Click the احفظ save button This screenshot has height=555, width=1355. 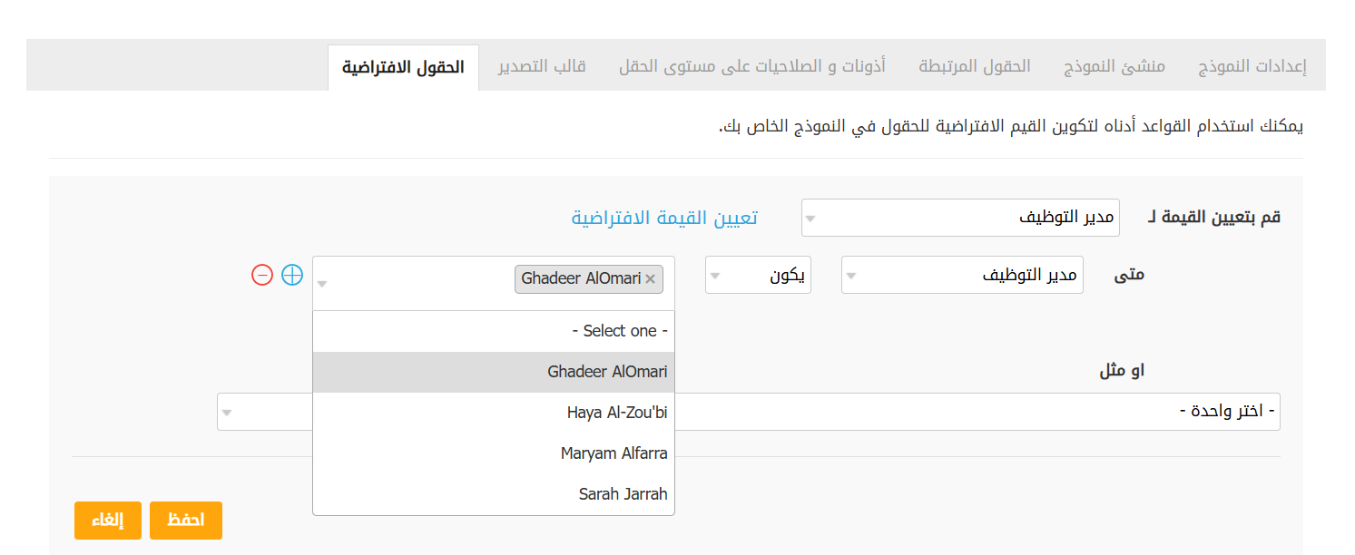pyautogui.click(x=185, y=521)
